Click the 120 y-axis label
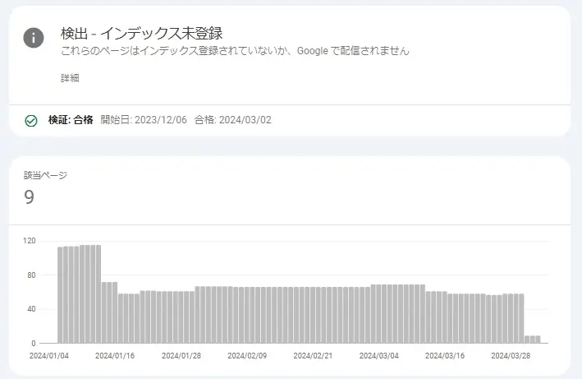 [30, 241]
